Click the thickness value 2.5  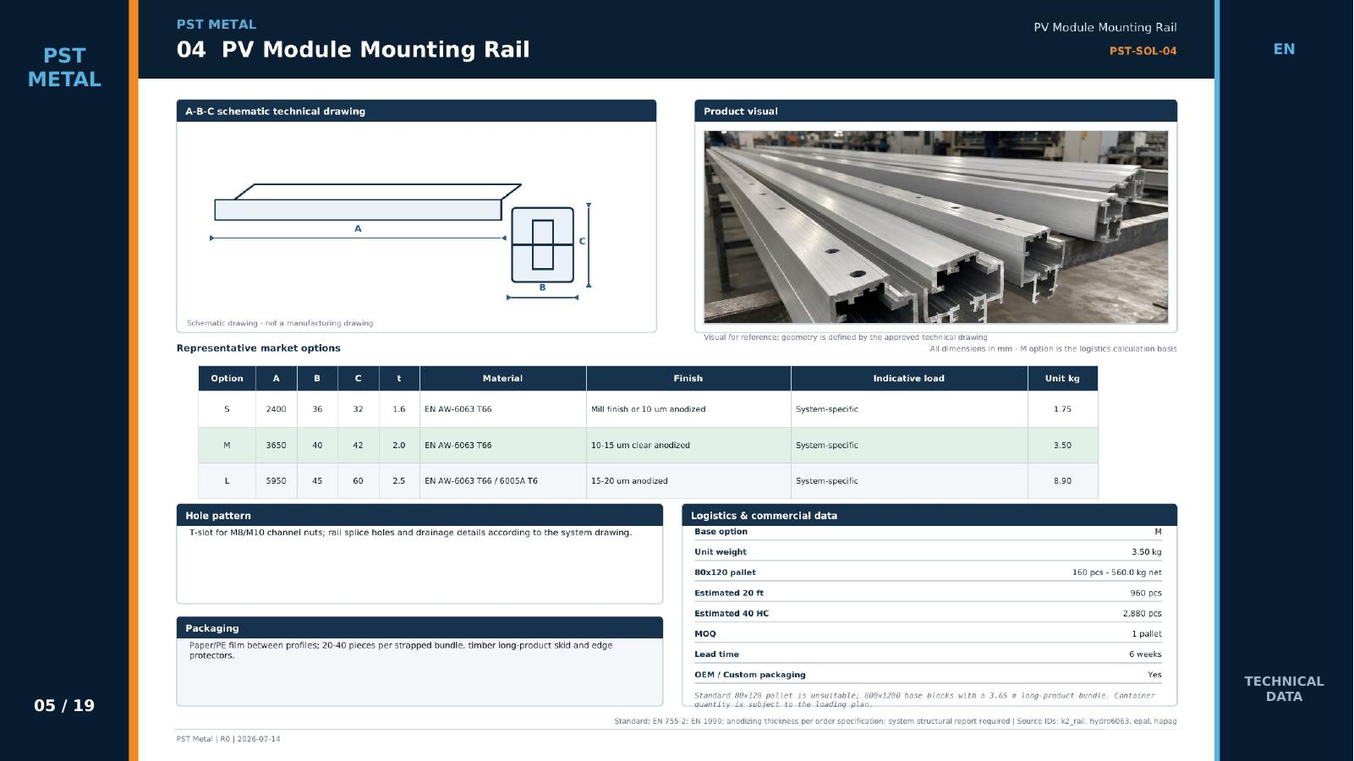click(399, 481)
